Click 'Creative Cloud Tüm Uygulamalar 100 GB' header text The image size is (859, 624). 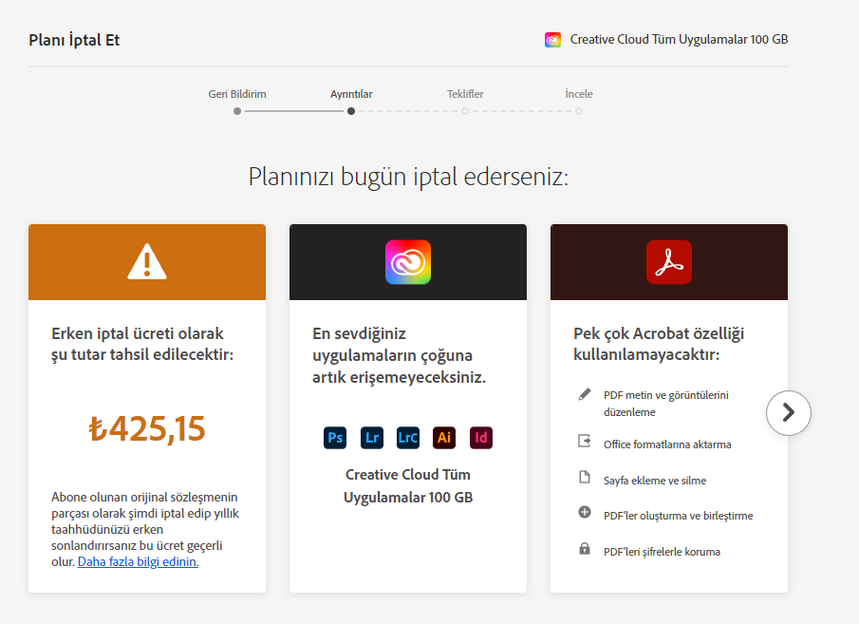coord(679,40)
